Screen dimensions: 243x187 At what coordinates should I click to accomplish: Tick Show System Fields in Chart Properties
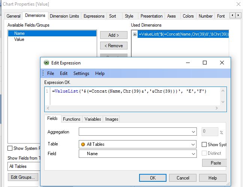pyautogui.click(x=10, y=148)
